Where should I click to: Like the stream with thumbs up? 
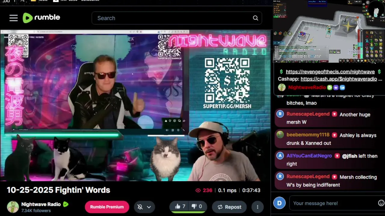click(180, 206)
